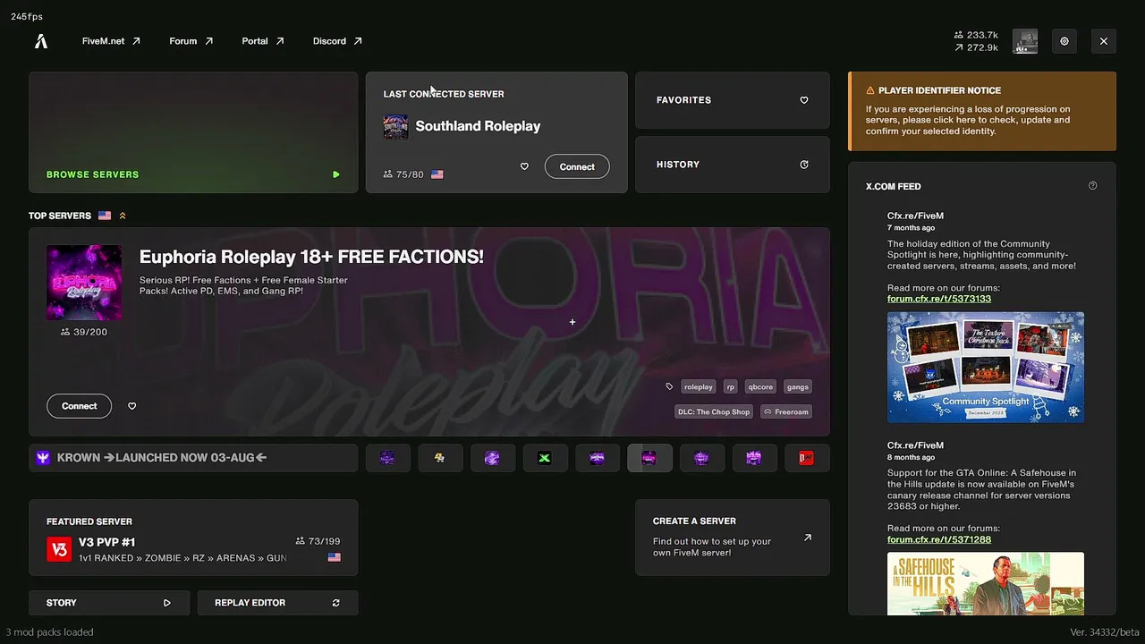Connect to the Euphoria Roleplay server
Screen dimensions: 1145x644
(x=79, y=406)
